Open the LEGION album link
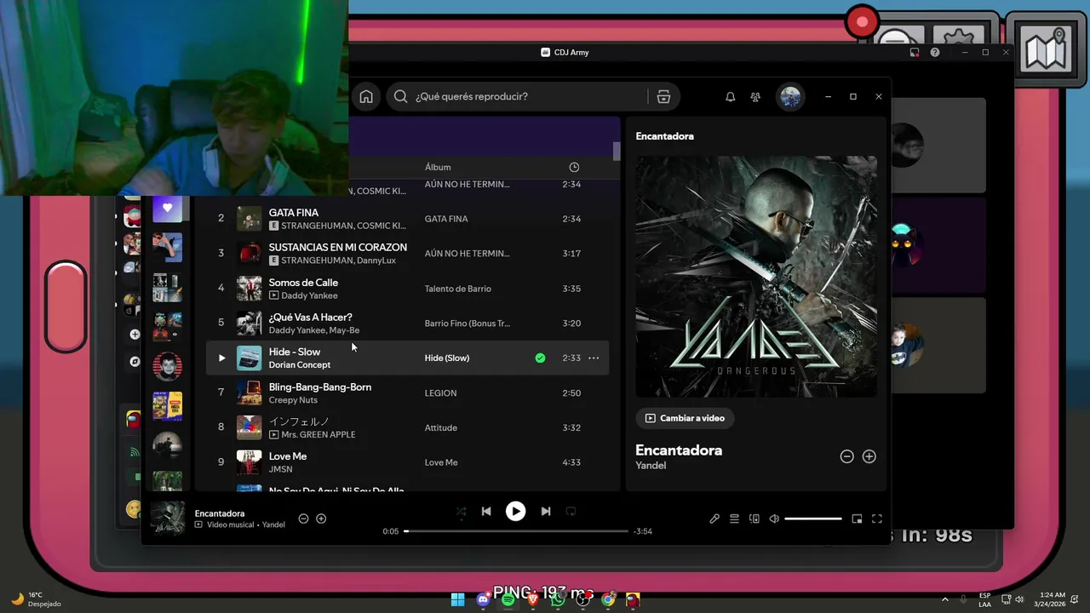 tap(441, 392)
